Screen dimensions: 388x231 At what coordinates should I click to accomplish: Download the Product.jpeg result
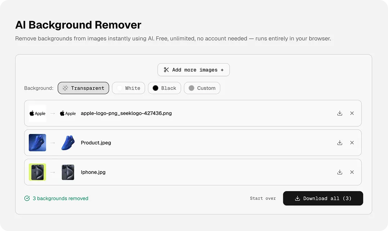(x=340, y=143)
